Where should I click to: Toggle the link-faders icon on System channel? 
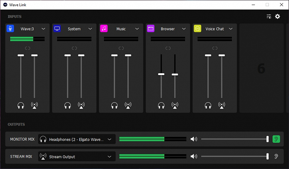tap(74, 48)
